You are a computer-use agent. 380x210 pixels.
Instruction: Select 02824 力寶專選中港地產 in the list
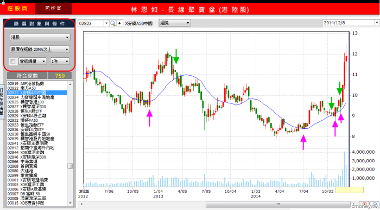[x=37, y=97]
